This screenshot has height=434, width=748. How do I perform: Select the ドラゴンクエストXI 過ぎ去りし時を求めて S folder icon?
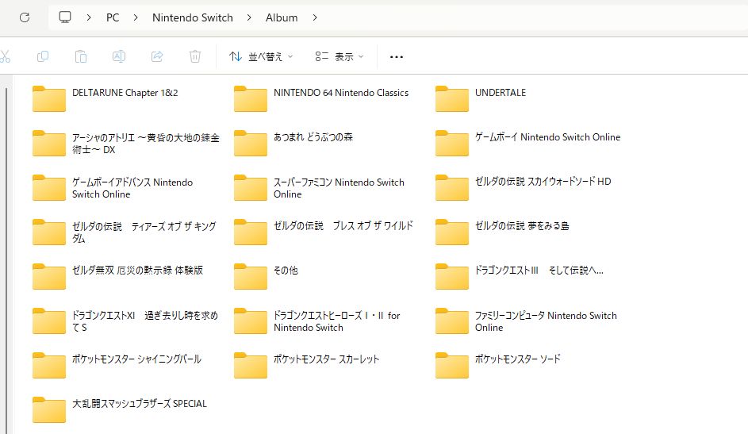(x=48, y=321)
